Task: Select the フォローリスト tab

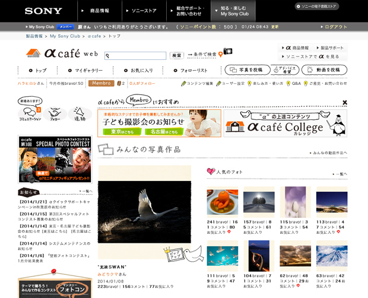Action: click(191, 71)
